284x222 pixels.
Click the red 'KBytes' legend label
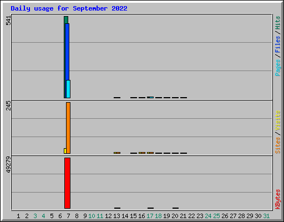pos(278,199)
